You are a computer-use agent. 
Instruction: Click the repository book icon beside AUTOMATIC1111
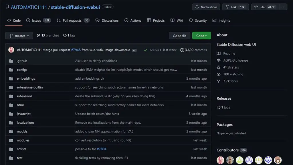[x=7, y=7]
